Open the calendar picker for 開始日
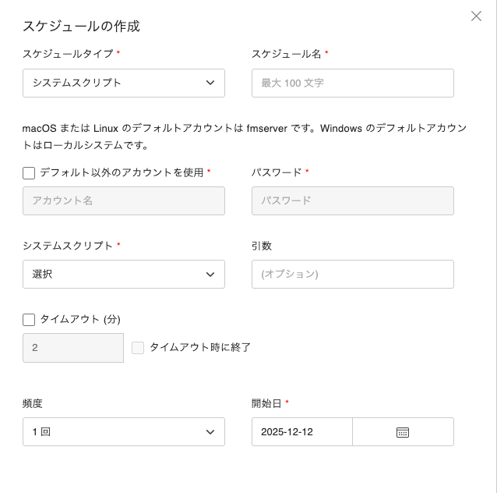The image size is (497, 493). (403, 432)
